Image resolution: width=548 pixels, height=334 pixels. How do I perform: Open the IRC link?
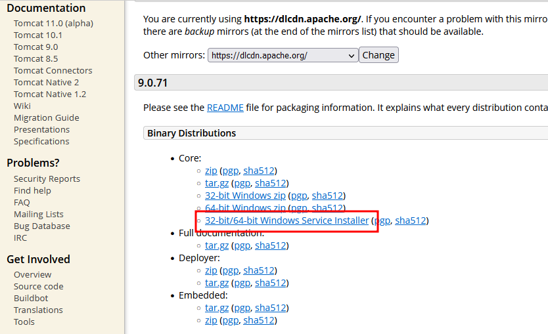coord(20,238)
